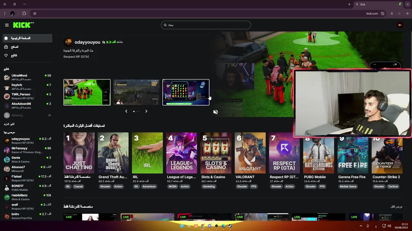Open a new browser tab

point(349,4)
